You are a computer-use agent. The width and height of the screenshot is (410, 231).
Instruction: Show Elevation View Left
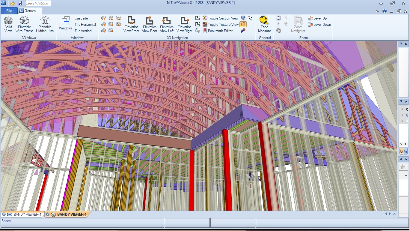click(x=167, y=24)
